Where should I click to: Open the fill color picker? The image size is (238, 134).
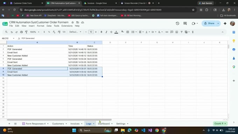point(122,32)
